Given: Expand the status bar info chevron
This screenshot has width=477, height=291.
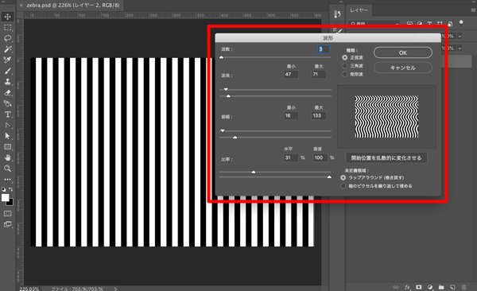Looking at the screenshot, I should pos(115,289).
